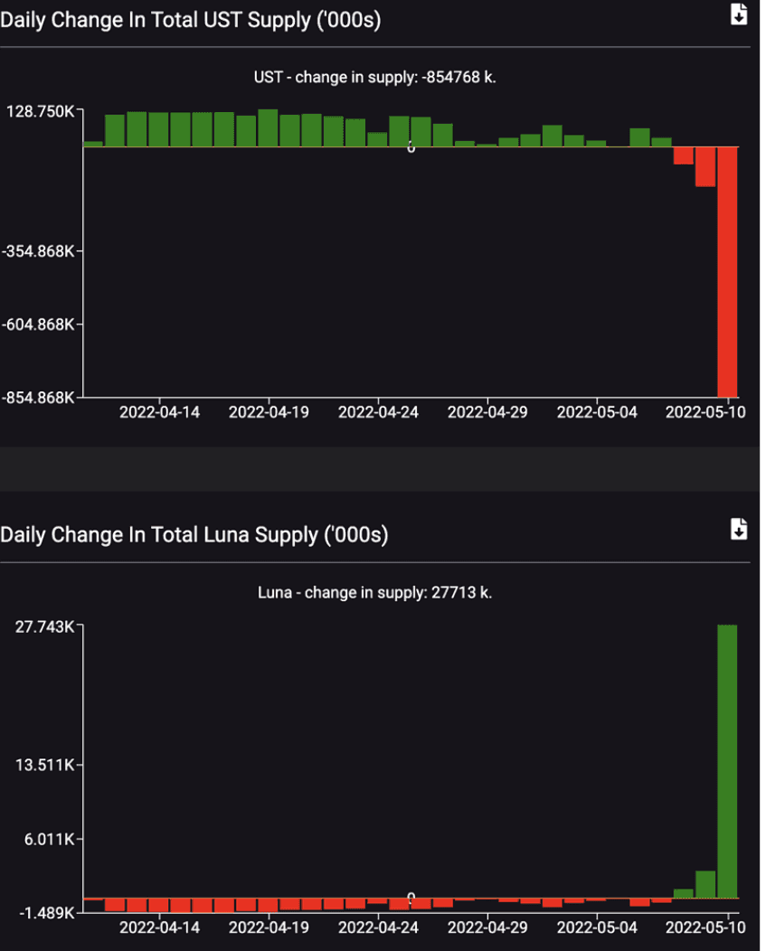The image size is (766, 951).
Task: Click 2022-04-29 date label on Luna chart
Action: 487,927
